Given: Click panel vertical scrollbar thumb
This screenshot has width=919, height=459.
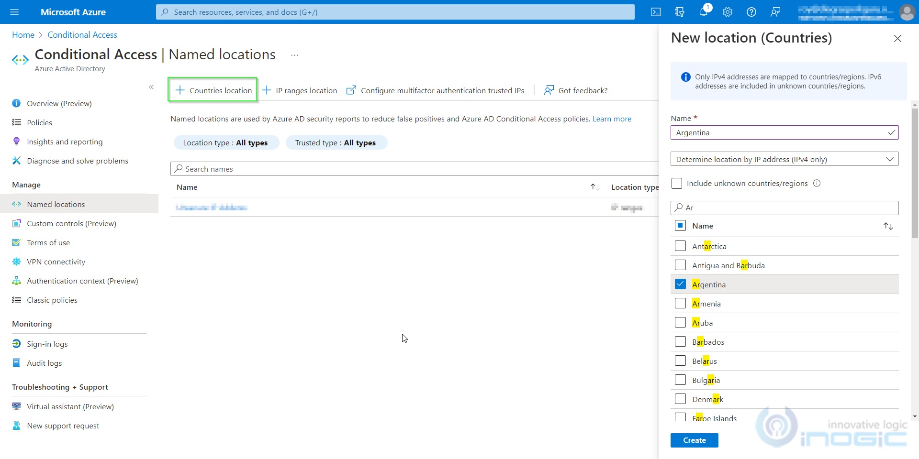Looking at the screenshot, I should (x=915, y=173).
